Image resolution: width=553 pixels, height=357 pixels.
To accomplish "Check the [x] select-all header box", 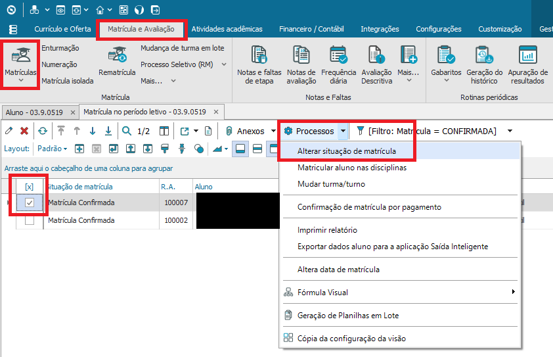I will [x=30, y=187].
